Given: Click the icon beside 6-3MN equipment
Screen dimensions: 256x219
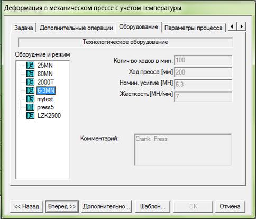Looking at the screenshot, I should click(30, 90).
